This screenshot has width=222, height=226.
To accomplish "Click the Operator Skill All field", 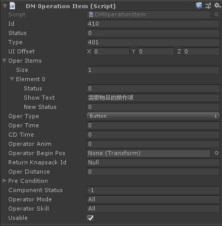I will pyautogui.click(x=153, y=209).
